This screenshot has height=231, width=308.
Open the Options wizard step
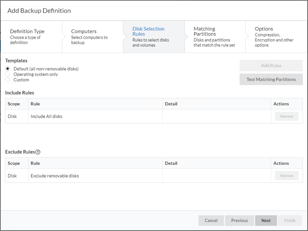(x=276, y=37)
